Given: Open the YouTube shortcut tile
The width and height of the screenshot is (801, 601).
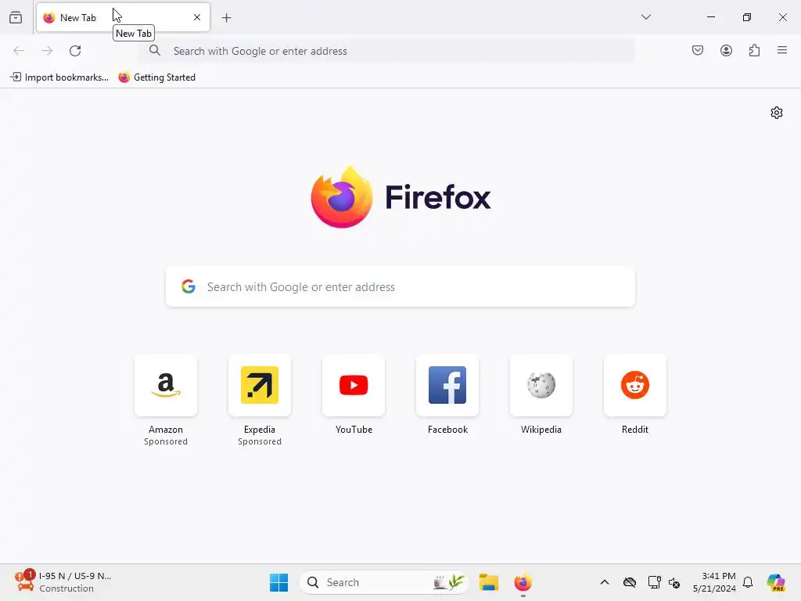Looking at the screenshot, I should [354, 385].
